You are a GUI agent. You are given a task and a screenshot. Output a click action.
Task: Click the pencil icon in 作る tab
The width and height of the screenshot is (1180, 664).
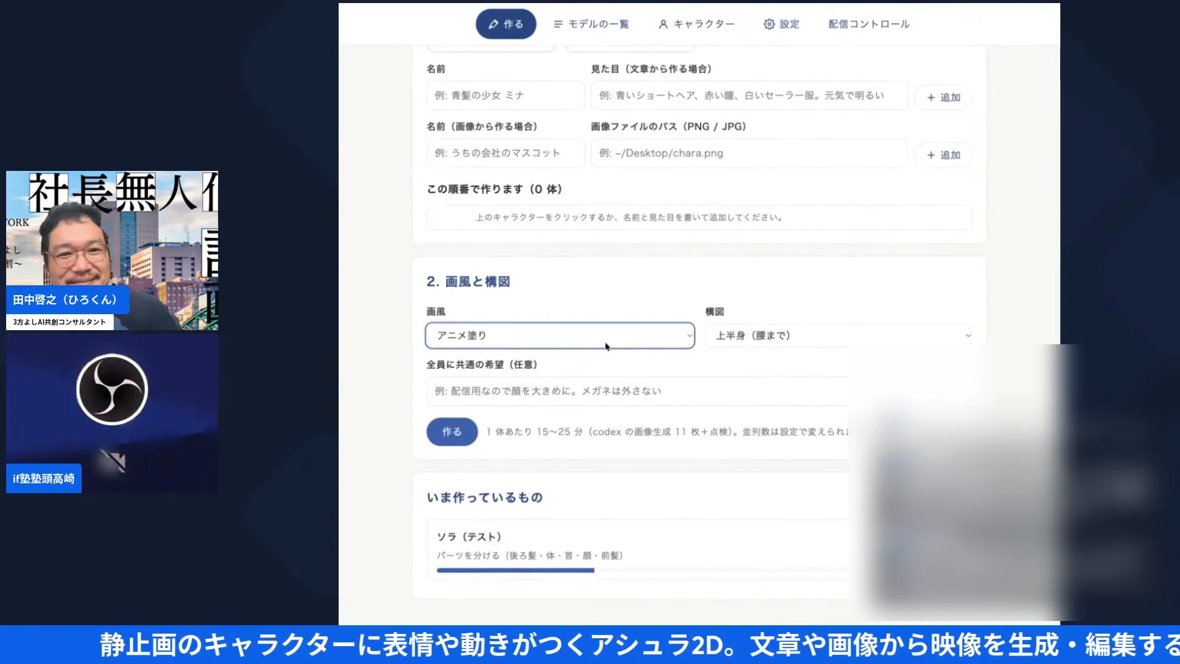coord(493,24)
